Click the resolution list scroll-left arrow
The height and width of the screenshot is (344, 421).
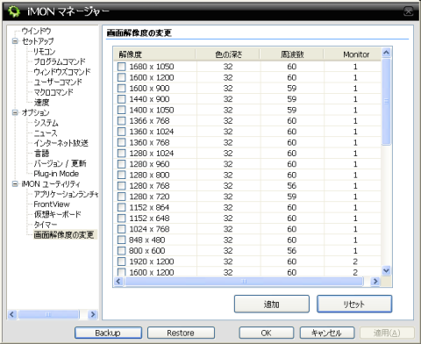[118, 282]
